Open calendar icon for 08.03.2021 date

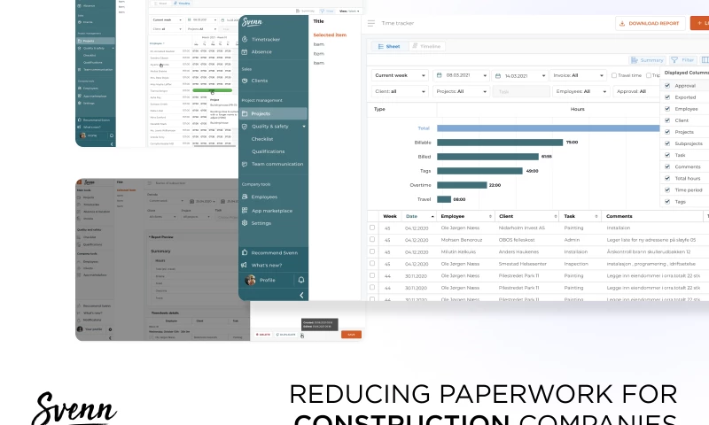(x=439, y=75)
